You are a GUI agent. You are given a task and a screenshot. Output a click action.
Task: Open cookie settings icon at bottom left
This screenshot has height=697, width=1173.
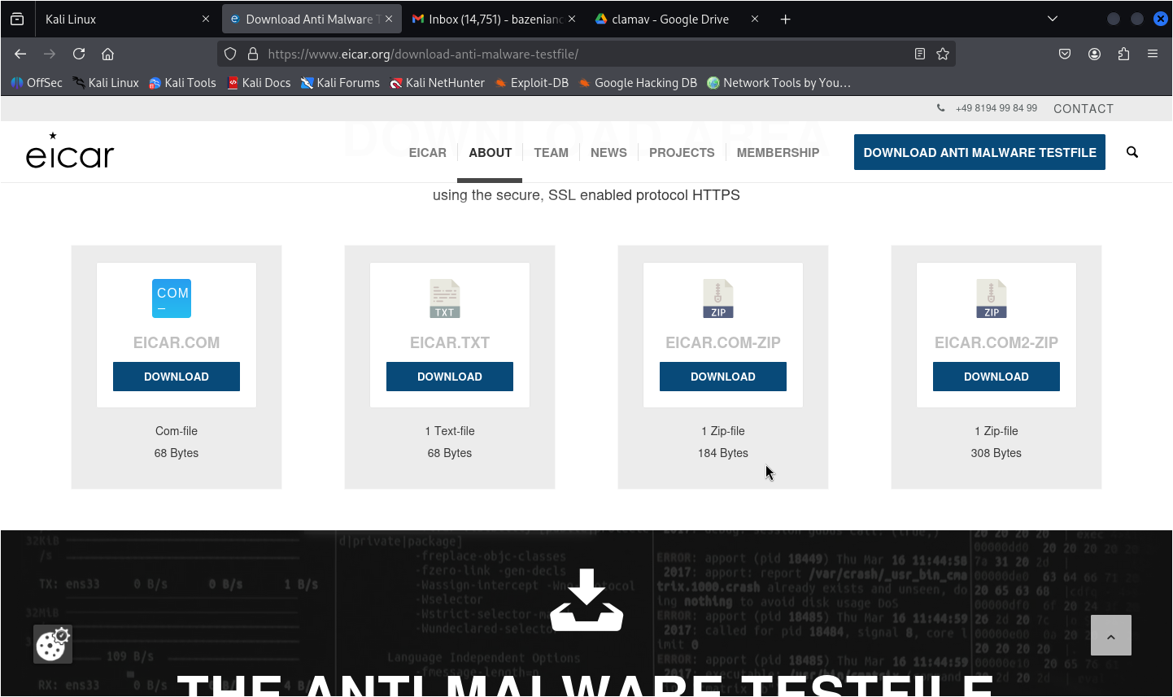pos(52,645)
